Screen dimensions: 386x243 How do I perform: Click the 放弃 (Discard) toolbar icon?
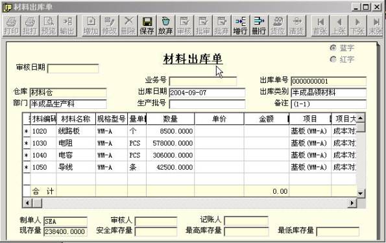[165, 25]
